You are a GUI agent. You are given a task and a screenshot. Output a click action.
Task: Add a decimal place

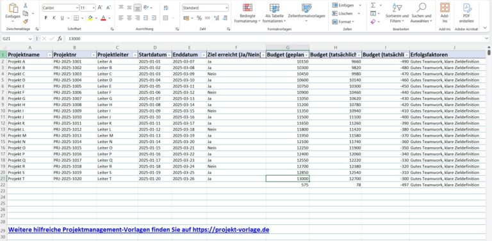(x=217, y=18)
